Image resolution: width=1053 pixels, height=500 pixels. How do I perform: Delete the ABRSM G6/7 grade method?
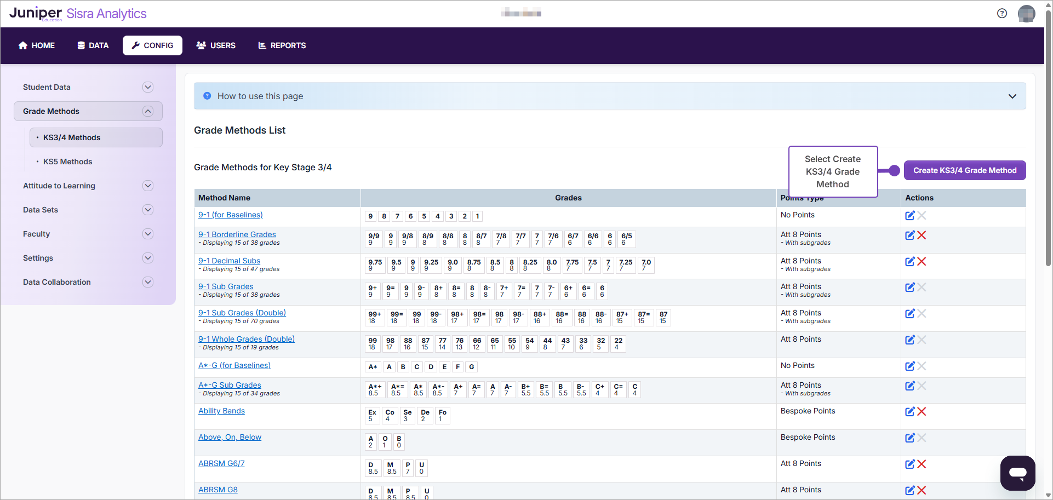(x=922, y=464)
